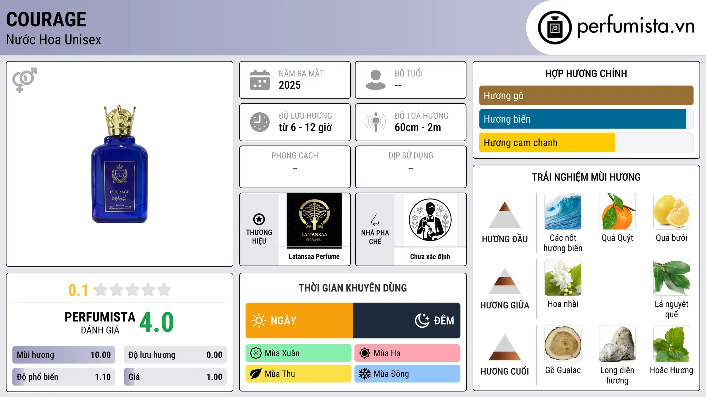This screenshot has height=397, width=706.
Task: Select the Gỗ Guaiac wood image
Action: click(x=563, y=344)
